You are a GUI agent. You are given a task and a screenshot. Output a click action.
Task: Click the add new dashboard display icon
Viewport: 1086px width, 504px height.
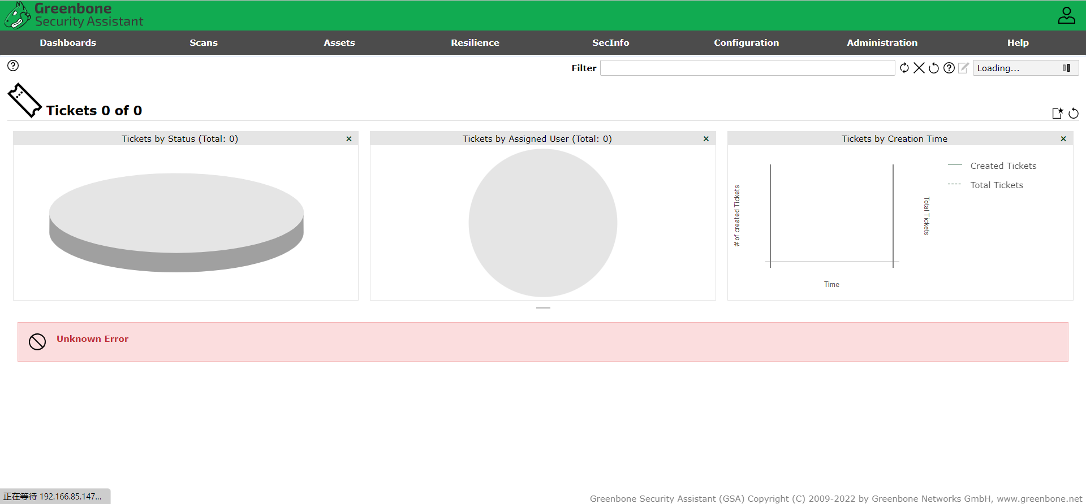1057,113
